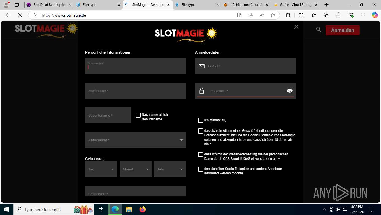Click the Geburtsort input field

(x=136, y=191)
